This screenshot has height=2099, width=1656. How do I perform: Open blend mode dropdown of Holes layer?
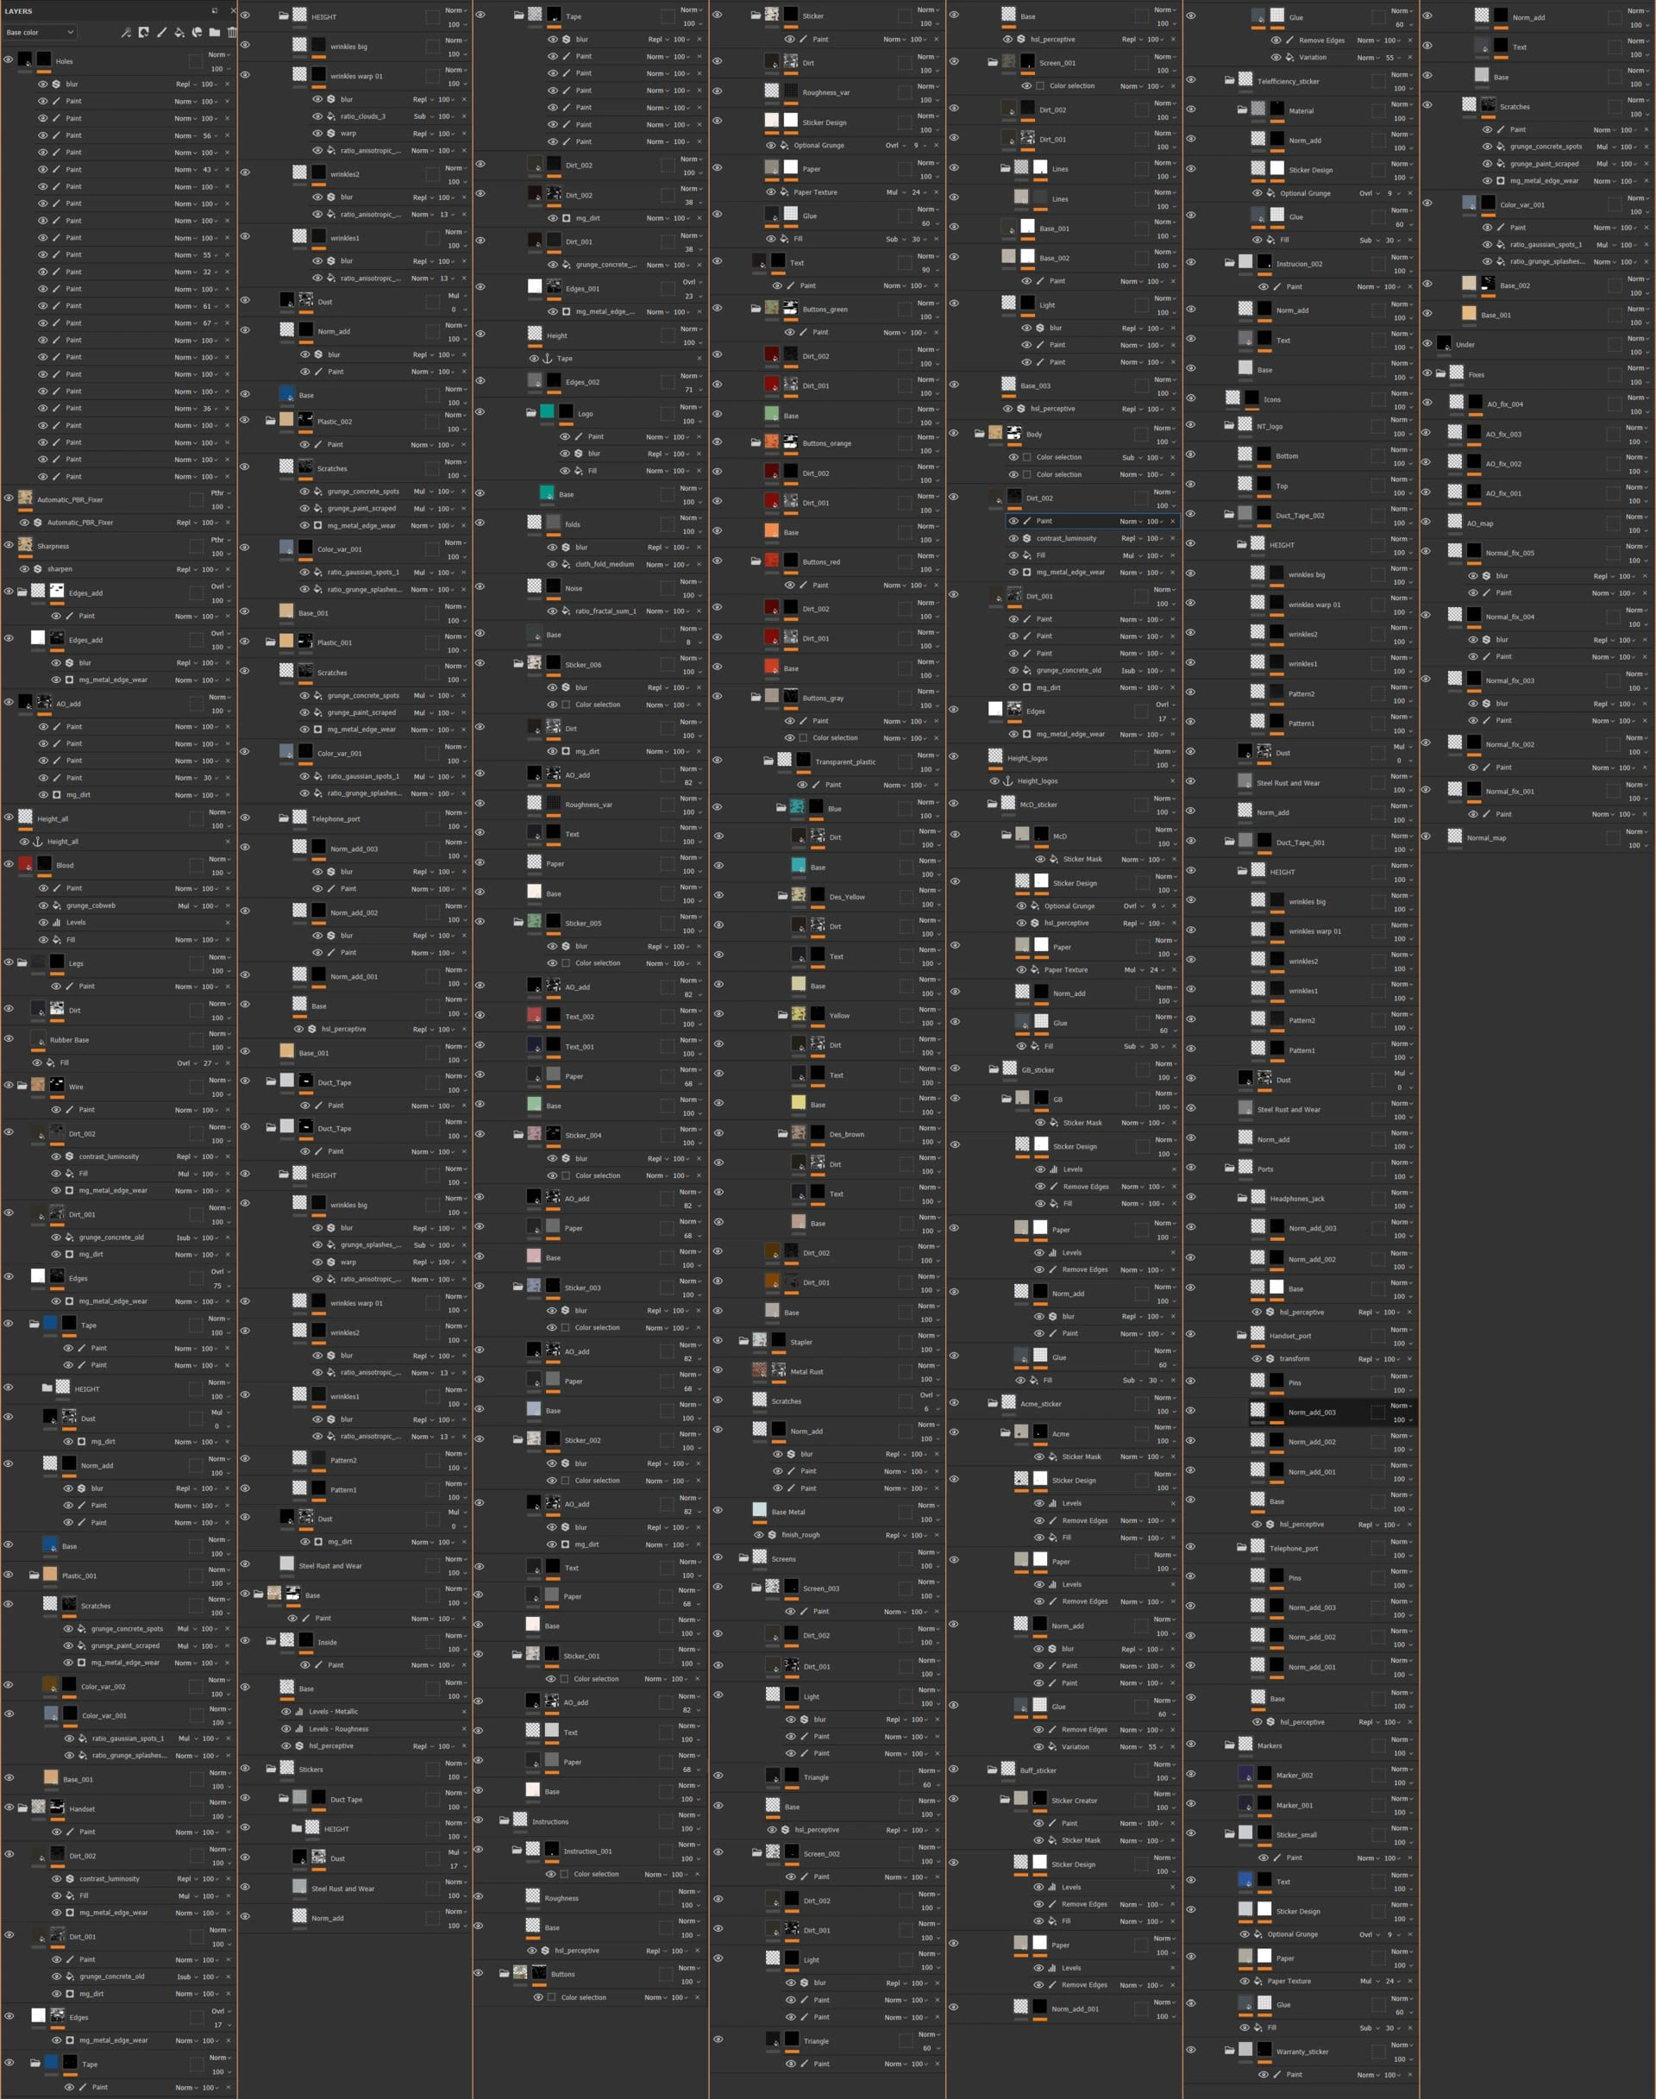tap(218, 54)
